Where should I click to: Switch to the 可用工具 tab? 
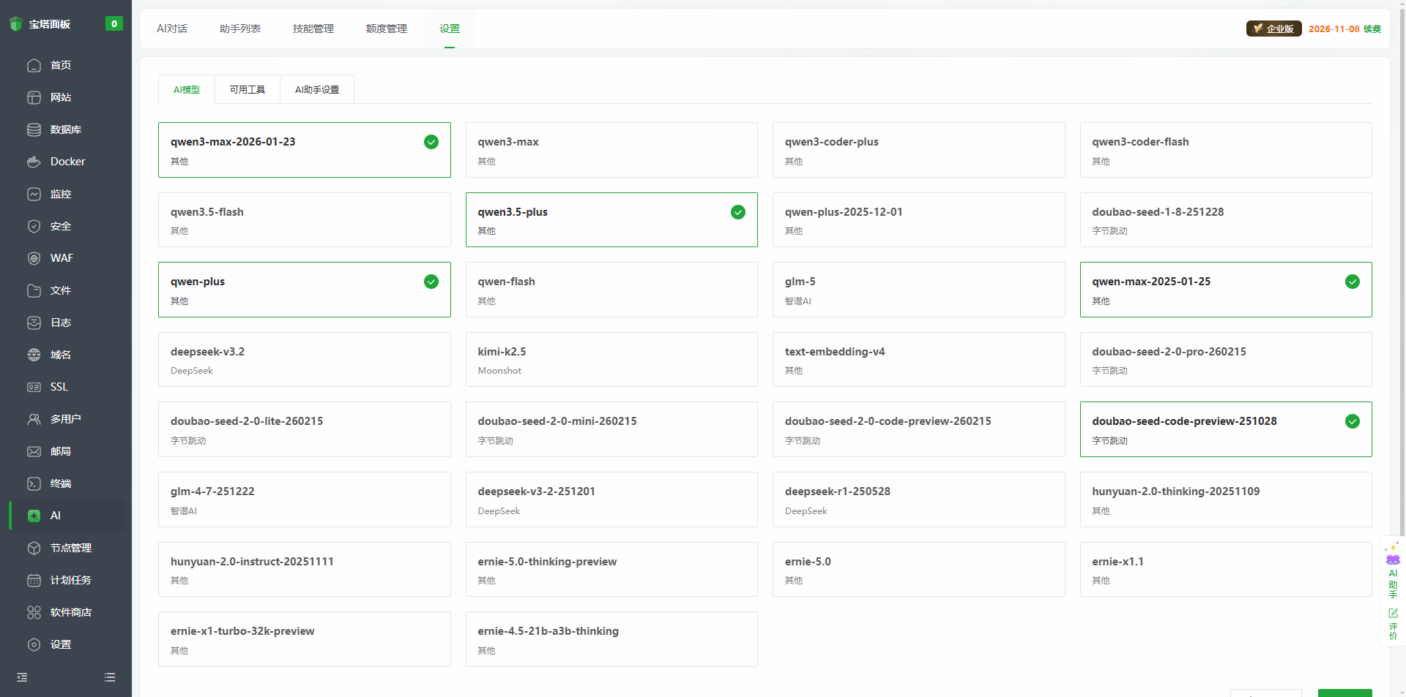248,90
